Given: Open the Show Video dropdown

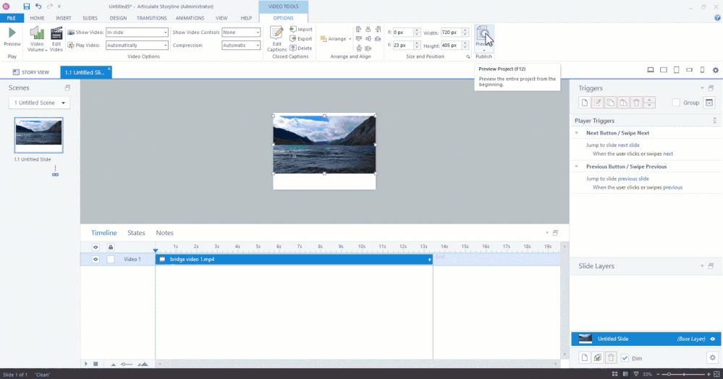Looking at the screenshot, I should click(165, 33).
